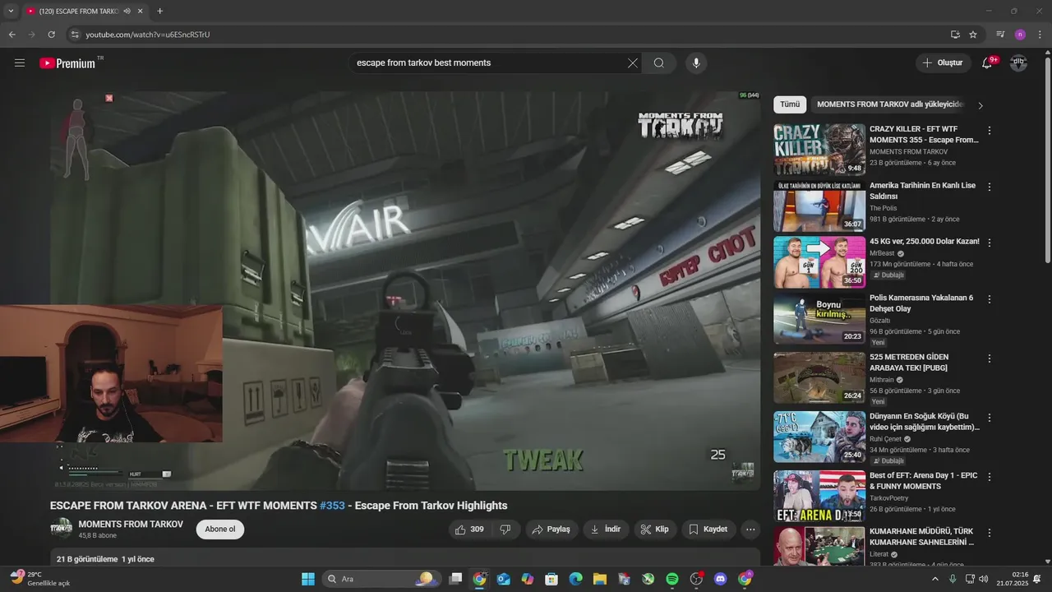Clear the search box text with X
1052x592 pixels.
point(632,62)
